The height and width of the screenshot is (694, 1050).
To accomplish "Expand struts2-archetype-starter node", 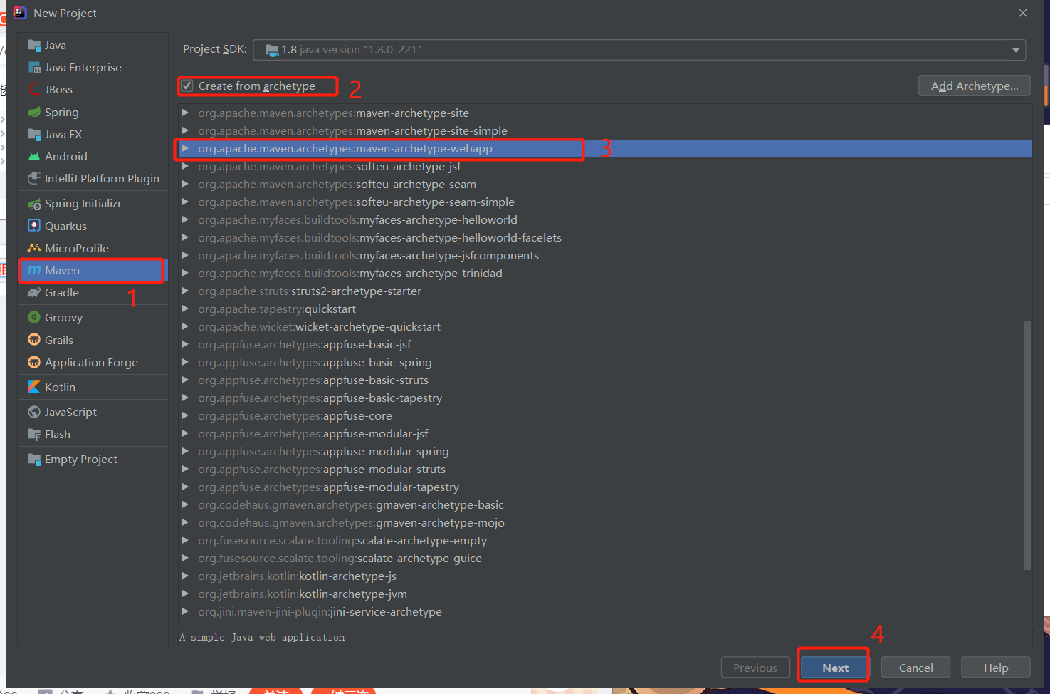I will (x=185, y=291).
